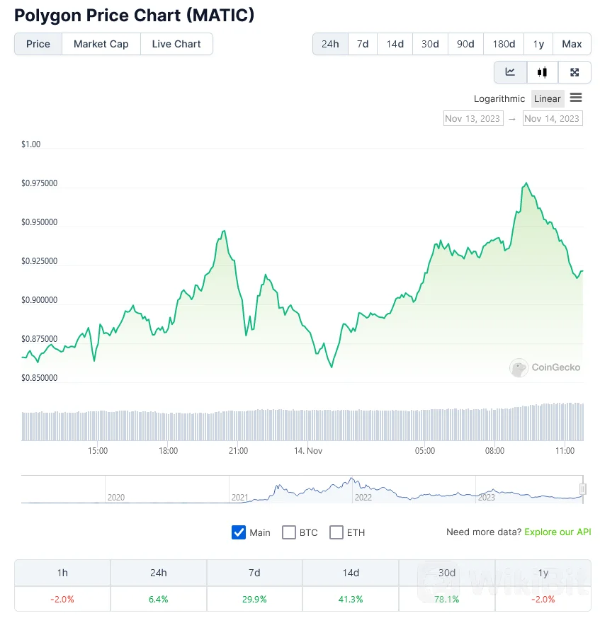The height and width of the screenshot is (618, 600).
Task: Switch to candlestick chart icon
Action: [x=542, y=71]
